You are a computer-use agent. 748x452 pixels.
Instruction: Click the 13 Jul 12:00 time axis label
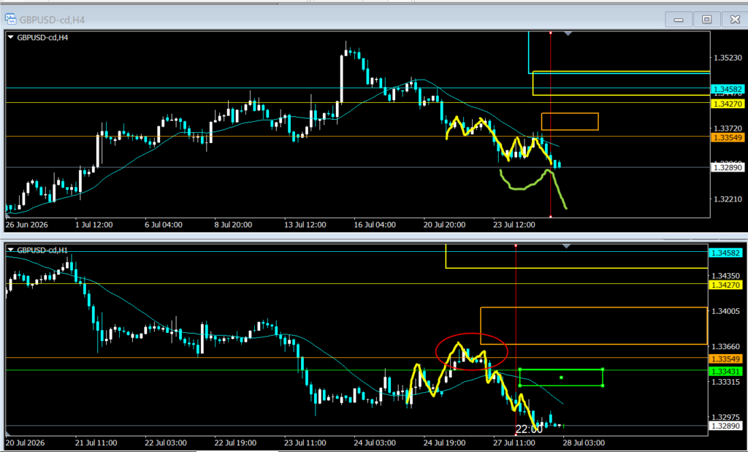coord(307,225)
